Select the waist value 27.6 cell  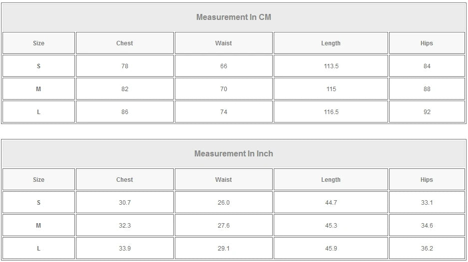(x=223, y=226)
